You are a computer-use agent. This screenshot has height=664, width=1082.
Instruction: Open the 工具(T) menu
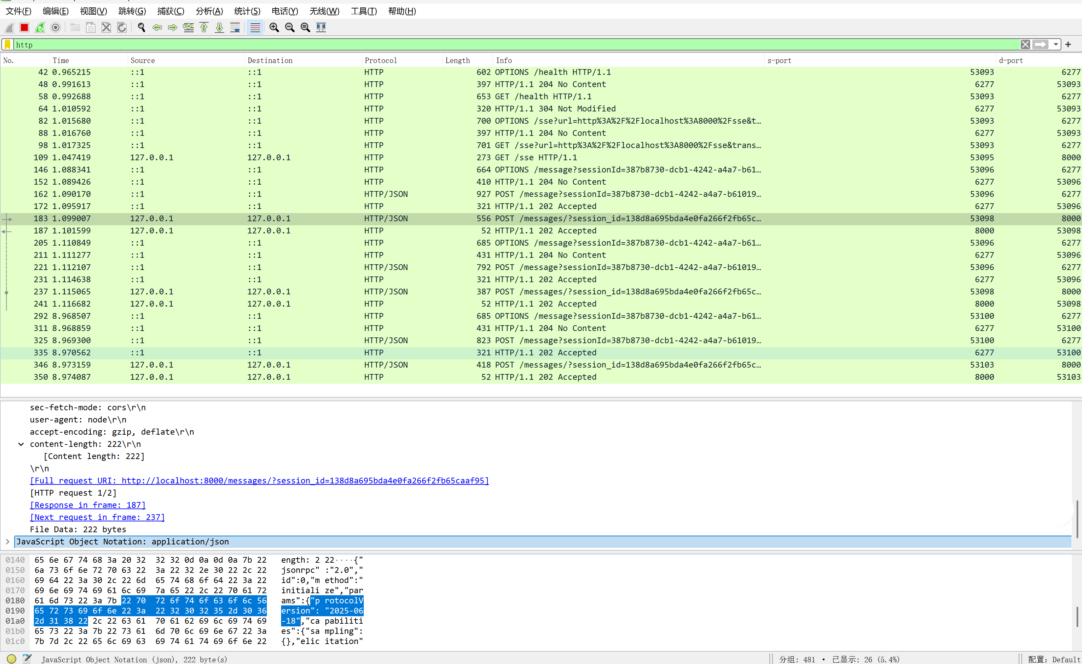click(364, 11)
